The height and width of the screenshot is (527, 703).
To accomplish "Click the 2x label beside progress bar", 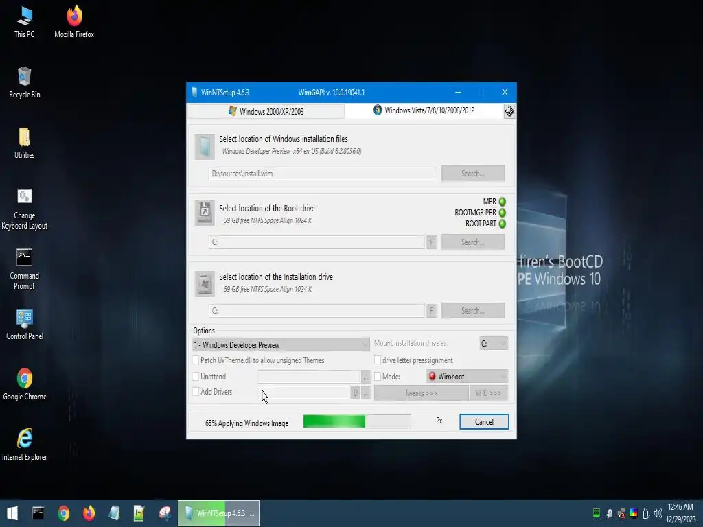I will [439, 421].
